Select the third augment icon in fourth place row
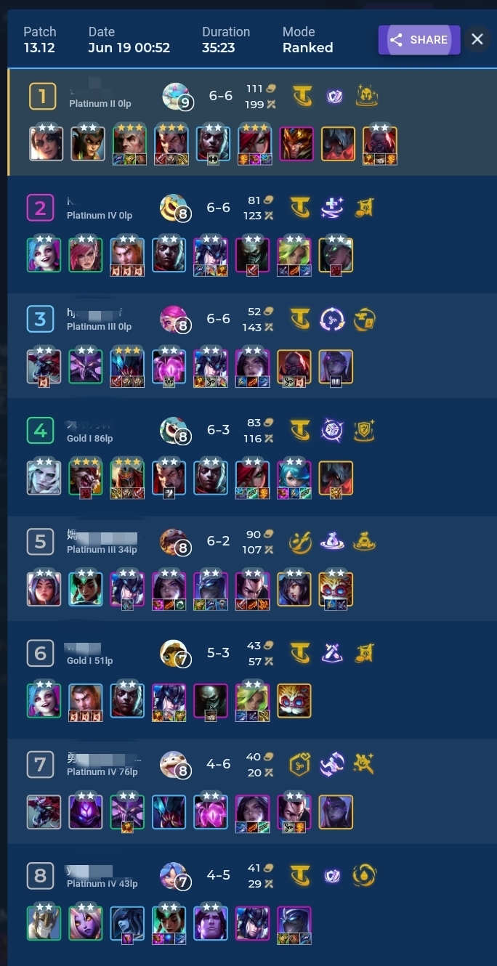The width and height of the screenshot is (497, 966). [365, 430]
